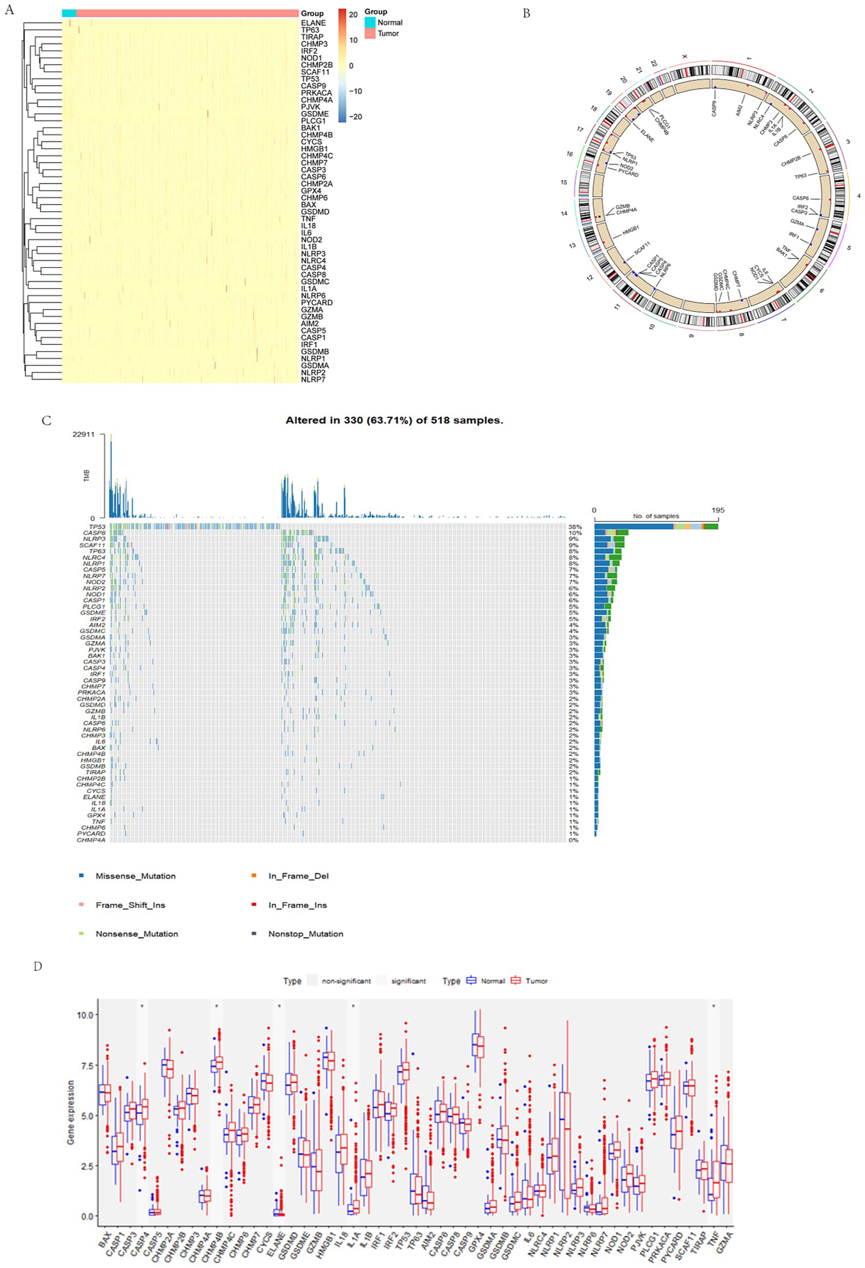This screenshot has height=1268, width=865.
Task: Click CHMP4A row label at bottom of panel C
Action: [x=91, y=841]
